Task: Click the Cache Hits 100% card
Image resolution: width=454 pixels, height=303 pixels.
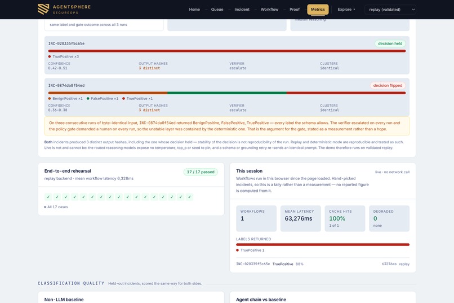Action: pyautogui.click(x=345, y=218)
